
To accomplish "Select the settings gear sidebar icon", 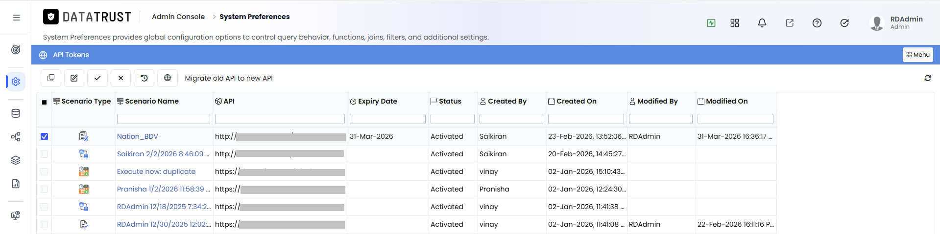I will [x=16, y=82].
